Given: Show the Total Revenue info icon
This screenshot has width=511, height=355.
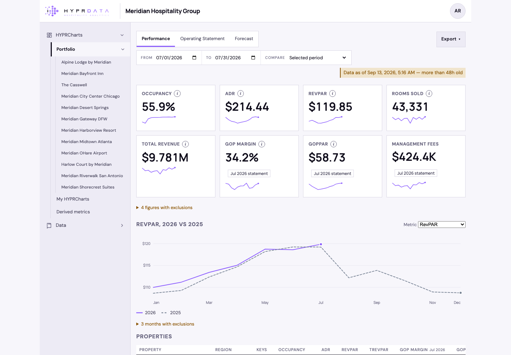Looking at the screenshot, I should 186,144.
